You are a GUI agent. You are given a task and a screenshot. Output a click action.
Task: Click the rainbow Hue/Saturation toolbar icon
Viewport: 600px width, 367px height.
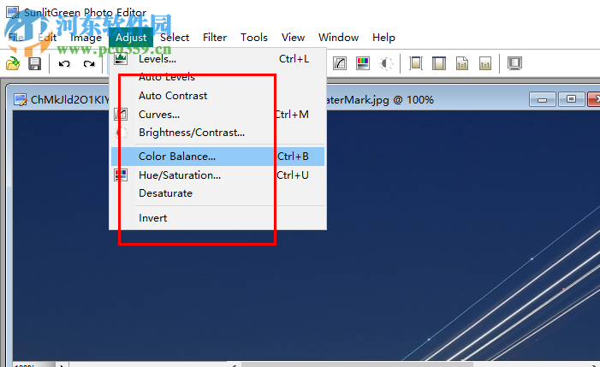coord(363,63)
